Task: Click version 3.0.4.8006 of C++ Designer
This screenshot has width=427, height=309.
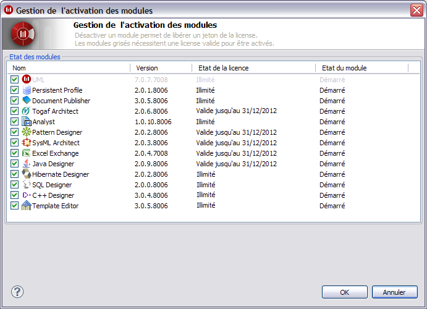Action: coord(151,195)
